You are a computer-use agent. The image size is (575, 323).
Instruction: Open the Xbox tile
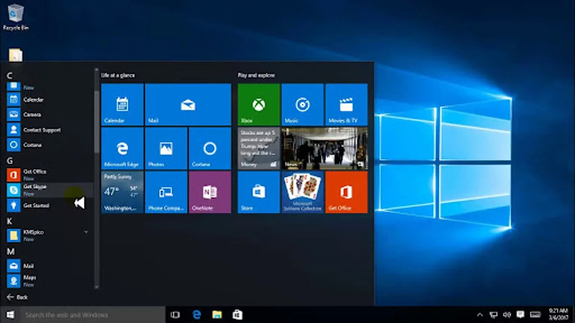pyautogui.click(x=259, y=104)
